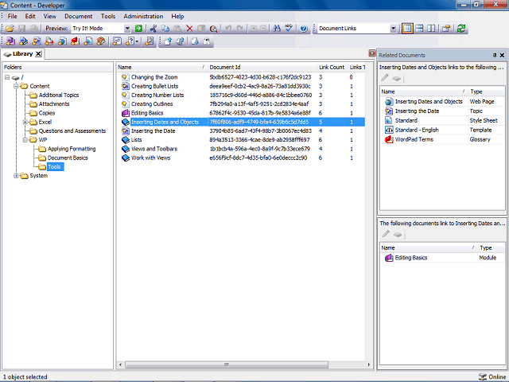Open the File menu
This screenshot has width=509, height=382.
[13, 16]
